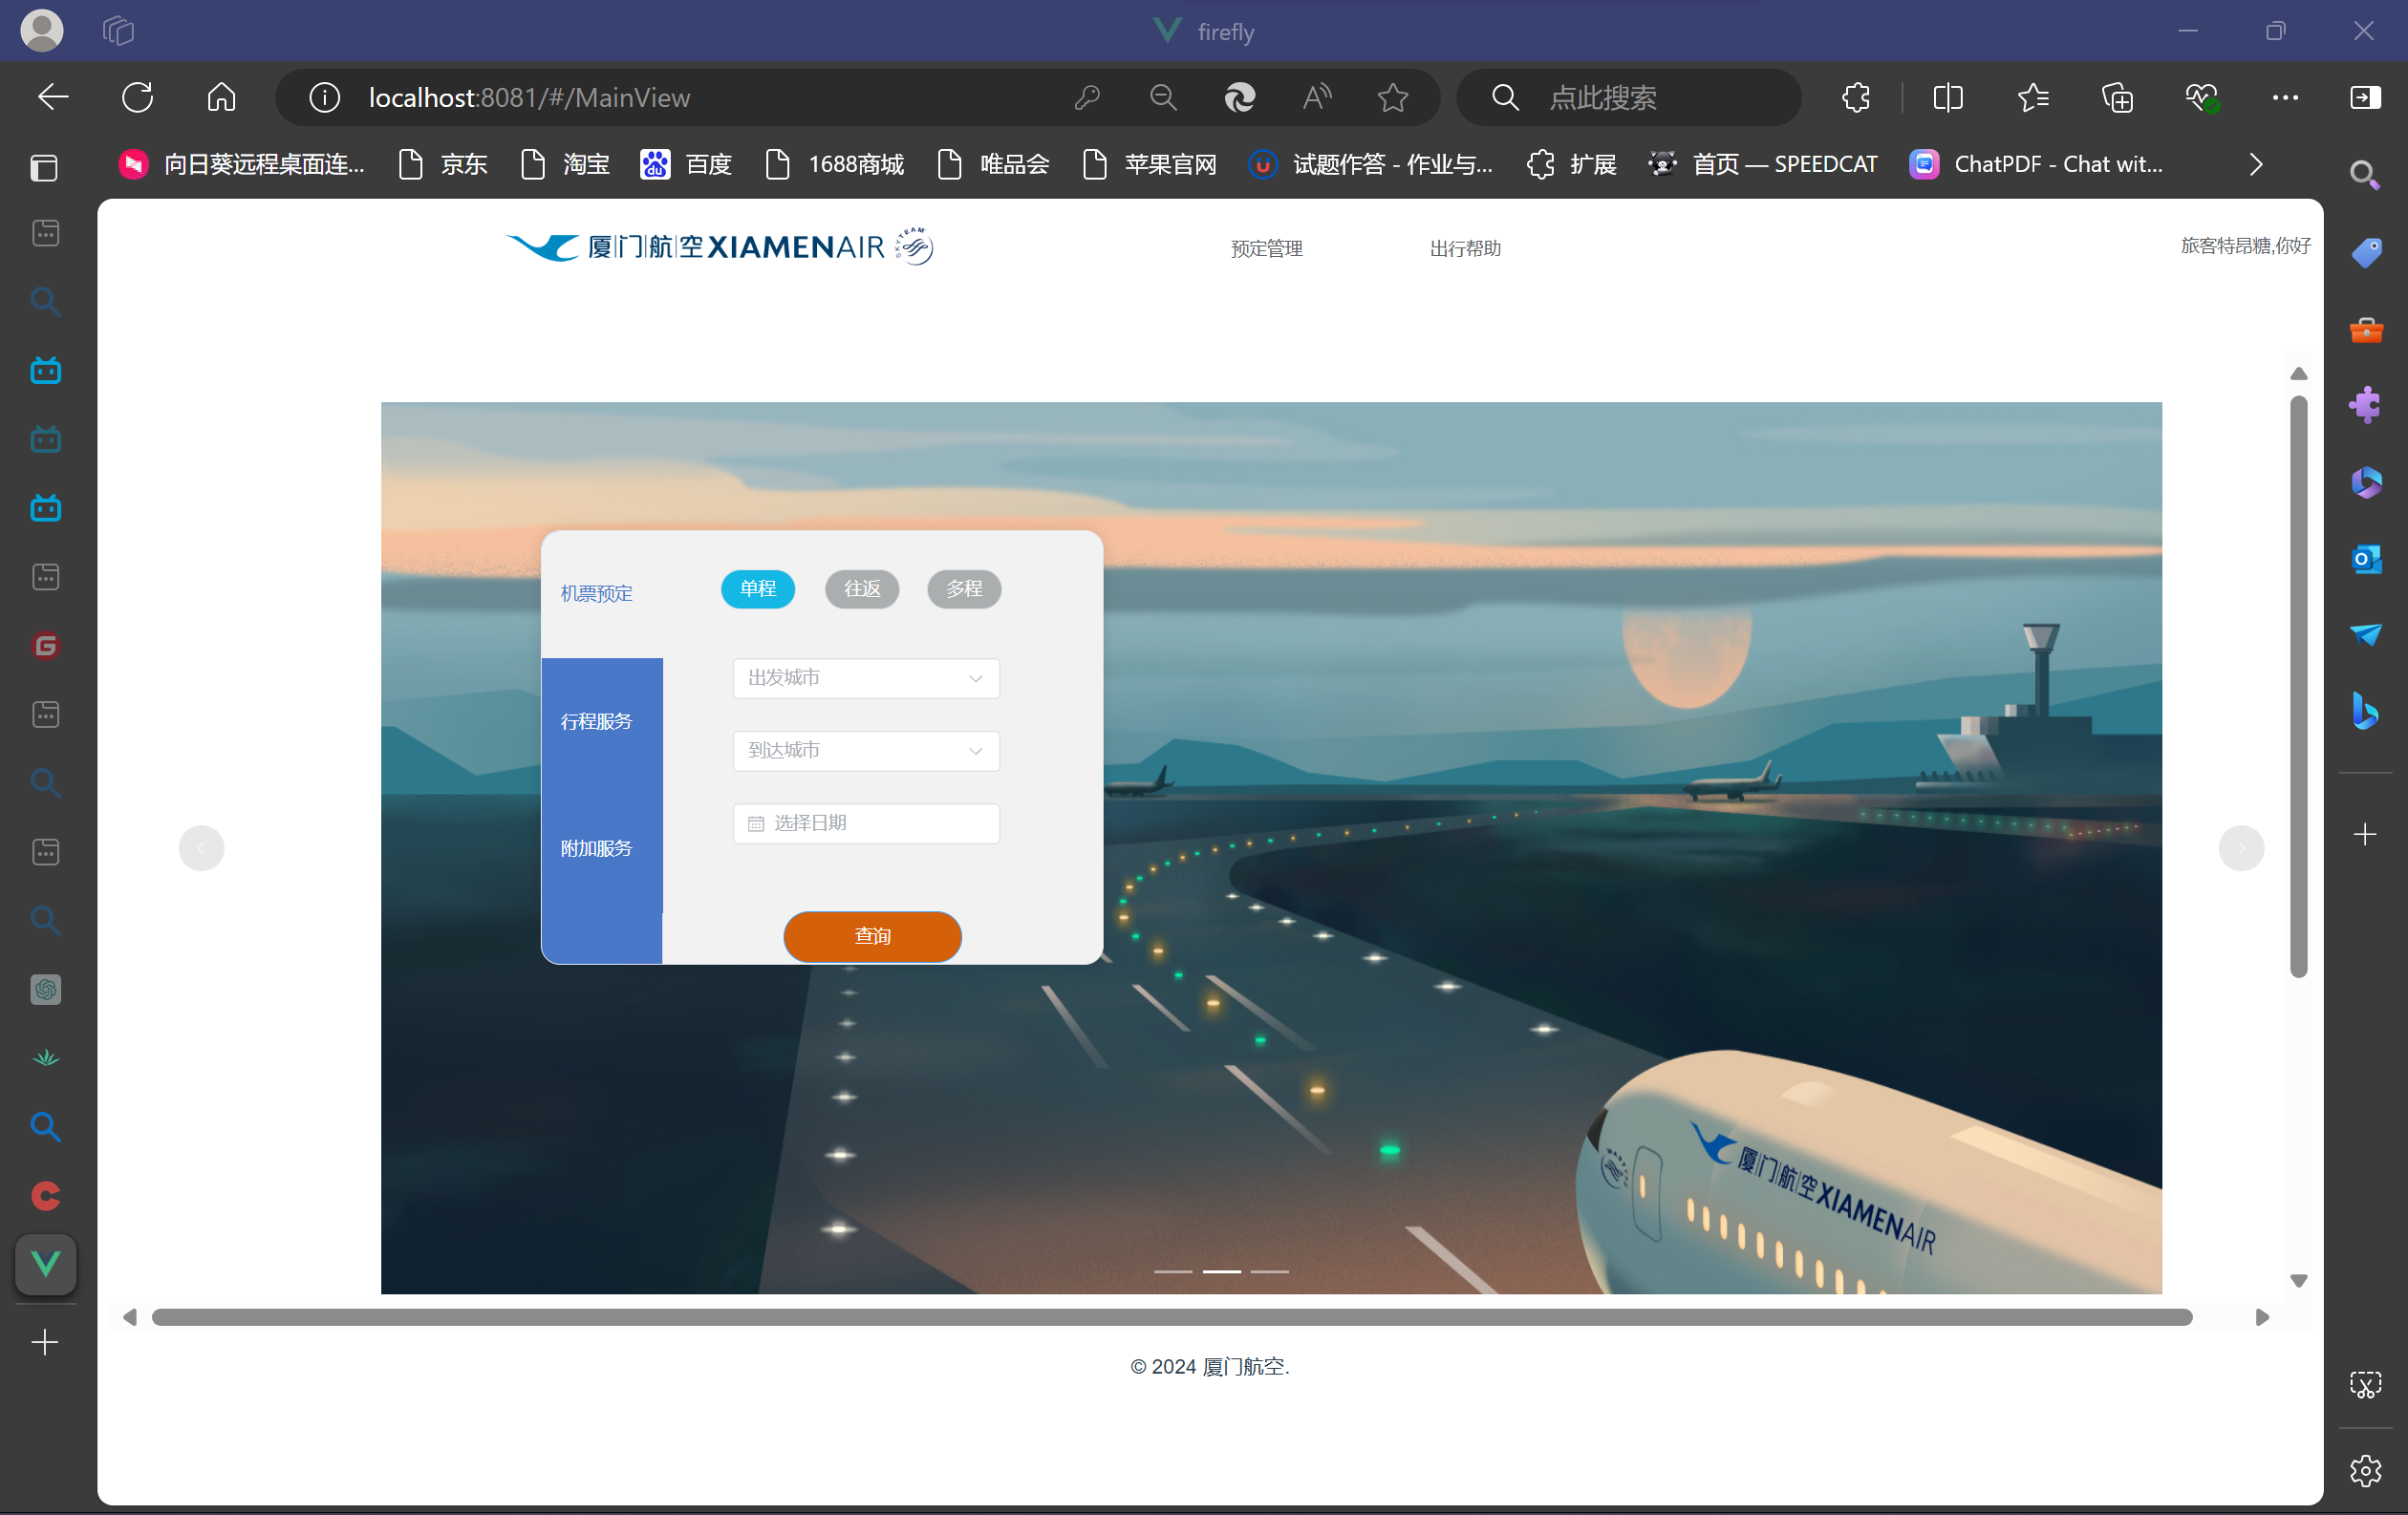Click the browser back arrow
The width and height of the screenshot is (2408, 1515).
(53, 96)
